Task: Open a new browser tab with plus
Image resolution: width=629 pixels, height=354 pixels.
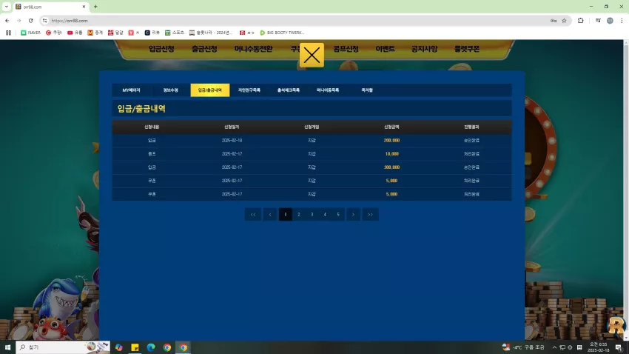Action: coord(95,7)
